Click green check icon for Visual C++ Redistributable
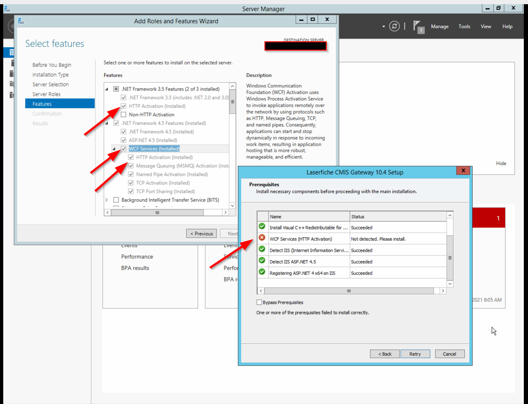The width and height of the screenshot is (528, 404). [262, 227]
